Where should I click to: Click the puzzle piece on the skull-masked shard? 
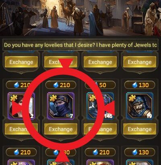(132, 98)
